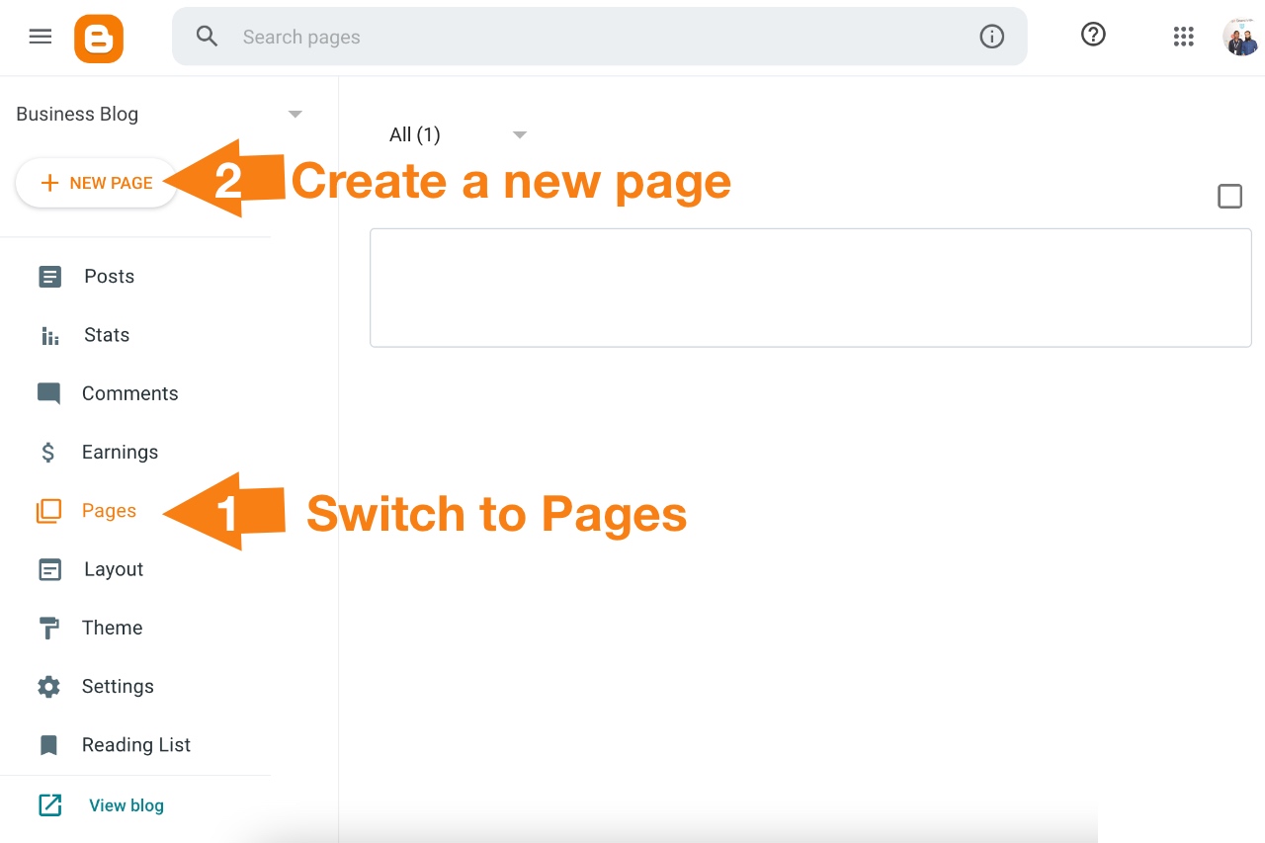Tick the select-all pages checkbox
The height and width of the screenshot is (843, 1265).
(1230, 197)
